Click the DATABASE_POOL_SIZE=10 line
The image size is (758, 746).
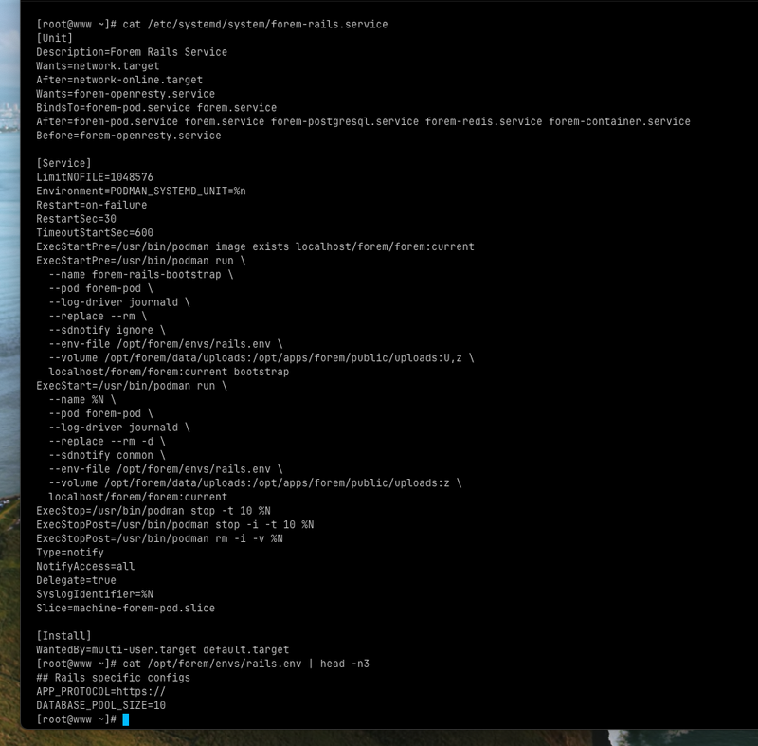point(100,705)
